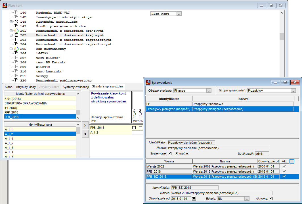Select the PF Przepływy finansowe row
Viewport: 302px width, 204px height.
pos(220,104)
